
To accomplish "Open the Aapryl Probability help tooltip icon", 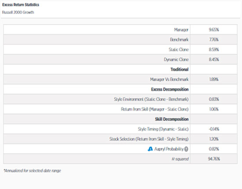I will (x=186, y=149).
